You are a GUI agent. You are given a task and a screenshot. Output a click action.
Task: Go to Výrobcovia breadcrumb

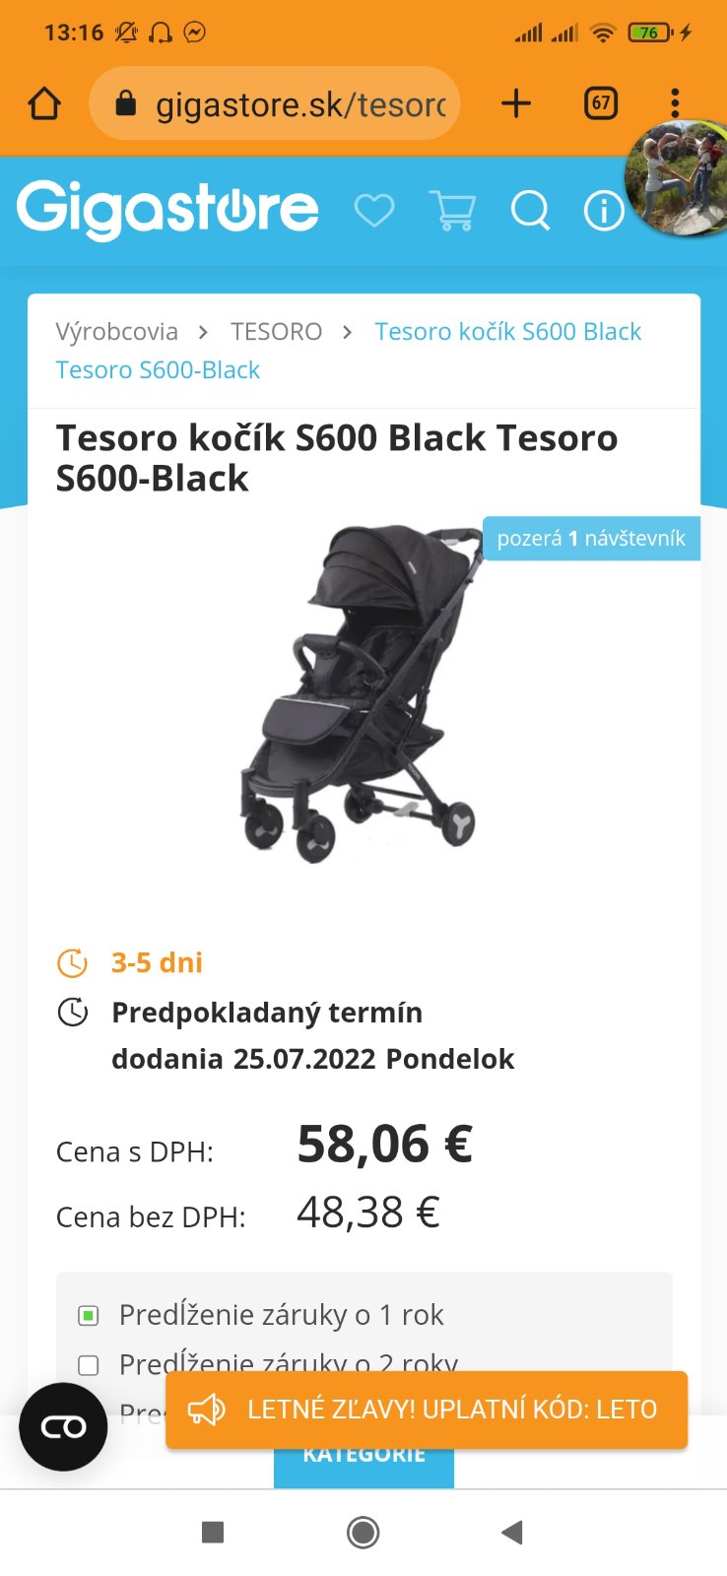(x=117, y=332)
